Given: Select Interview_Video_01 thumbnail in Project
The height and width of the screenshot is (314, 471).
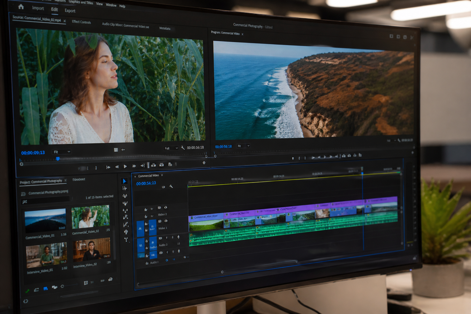Looking at the screenshot, I should tap(46, 255).
